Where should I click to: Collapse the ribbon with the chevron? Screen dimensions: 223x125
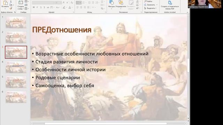(x=187, y=12)
